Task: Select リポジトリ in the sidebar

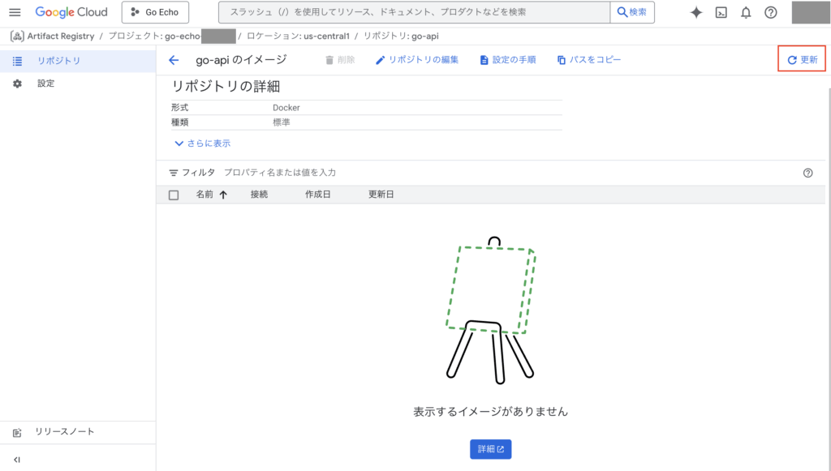Action: click(58, 61)
